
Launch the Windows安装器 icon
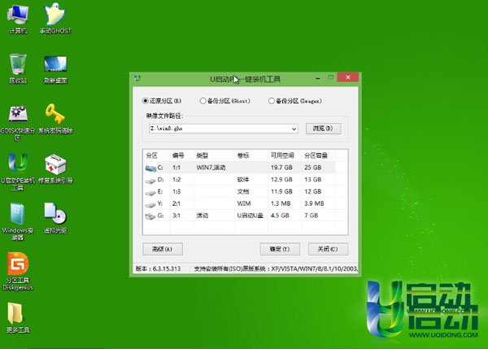(x=18, y=221)
